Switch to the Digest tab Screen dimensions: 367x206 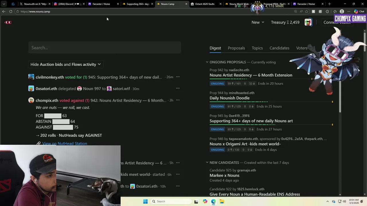pyautogui.click(x=215, y=48)
